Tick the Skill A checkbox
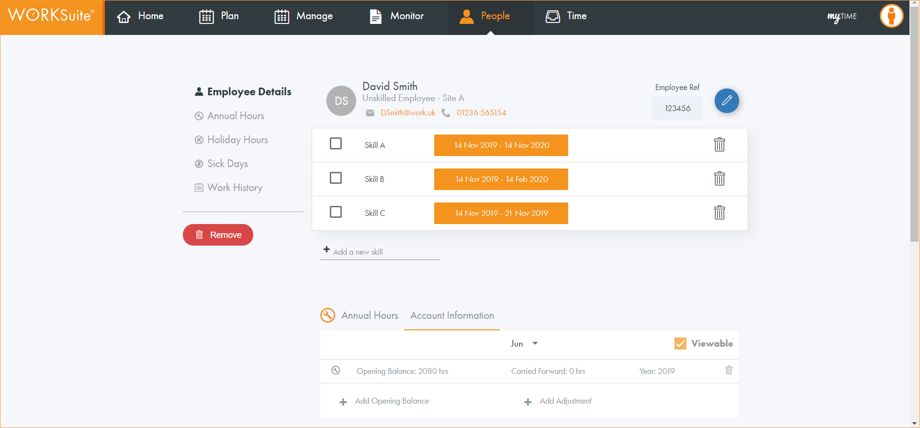This screenshot has height=428, width=920. (x=336, y=144)
